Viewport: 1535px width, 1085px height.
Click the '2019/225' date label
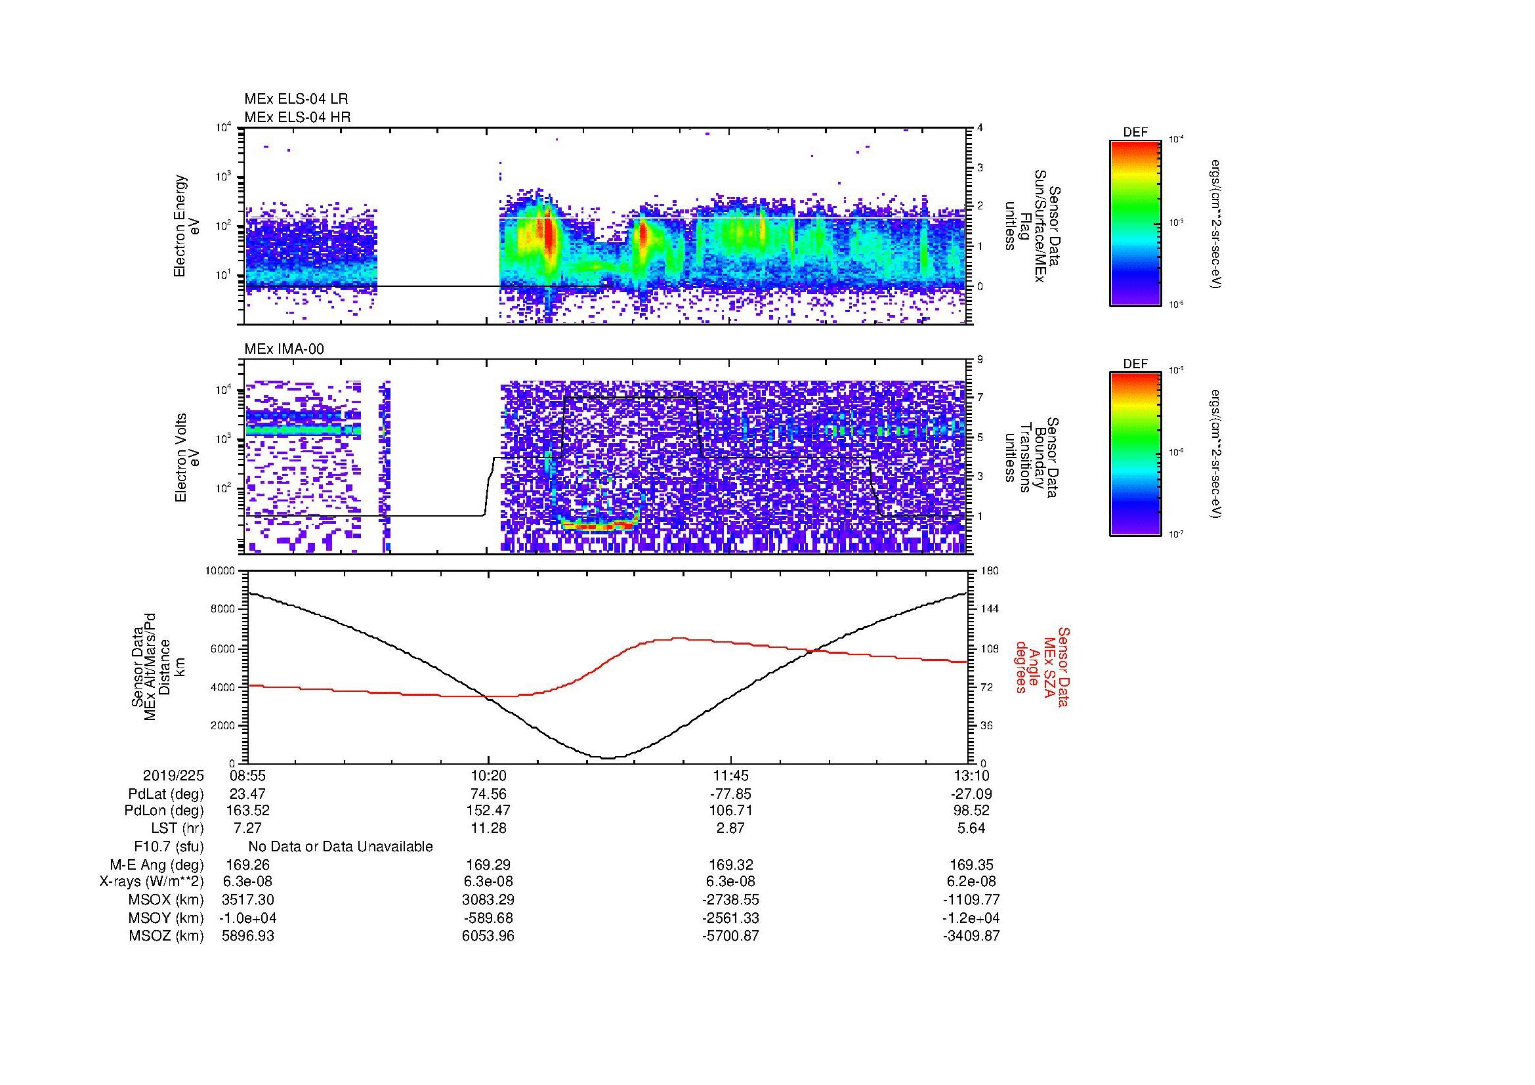point(173,775)
